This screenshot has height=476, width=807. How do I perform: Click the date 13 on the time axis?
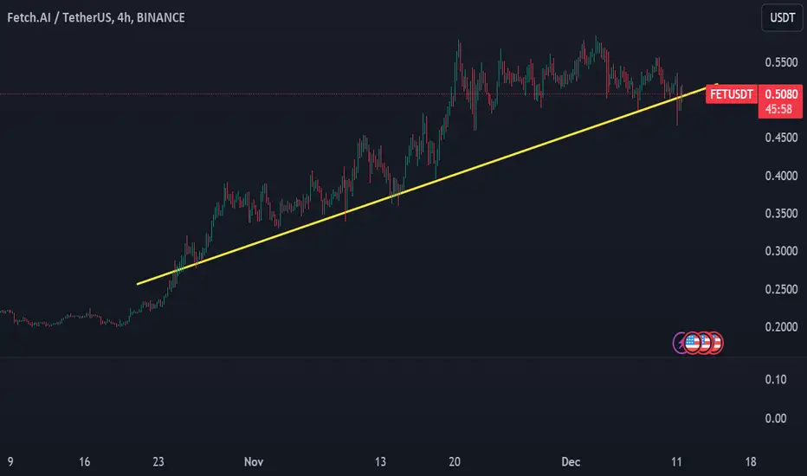(380, 461)
